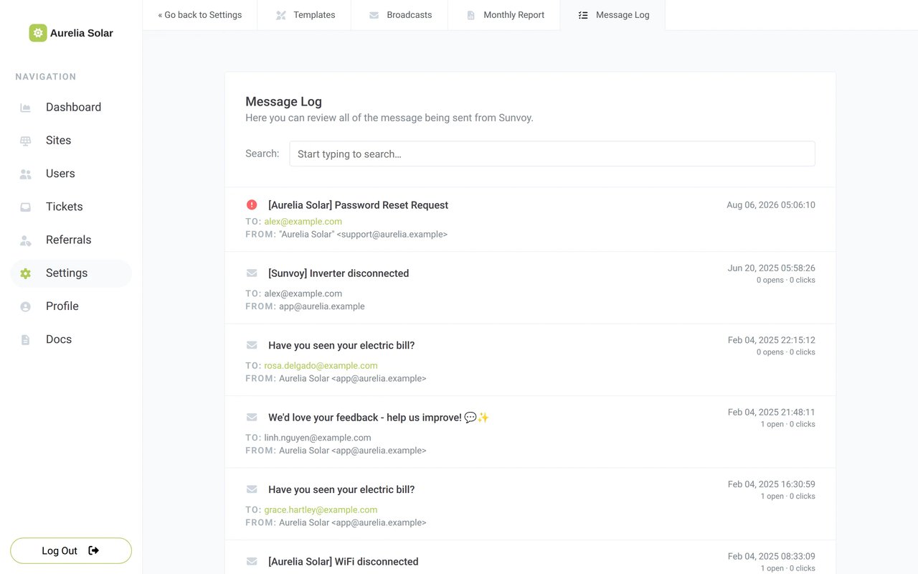
Task: Click the Log Out arrow icon
Action: 94,550
